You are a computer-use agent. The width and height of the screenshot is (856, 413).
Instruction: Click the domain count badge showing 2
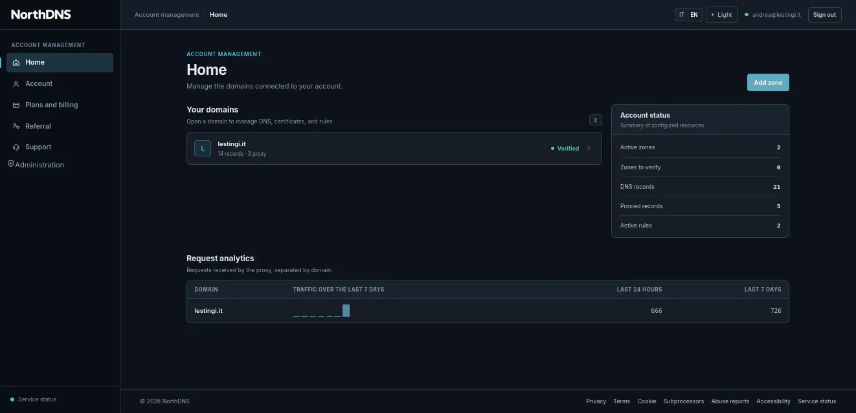[x=596, y=120]
